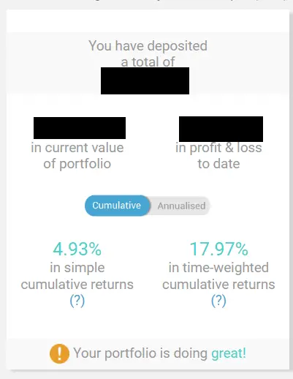Select the 4.93% simple returns figure
The image size is (293, 379).
(x=77, y=249)
